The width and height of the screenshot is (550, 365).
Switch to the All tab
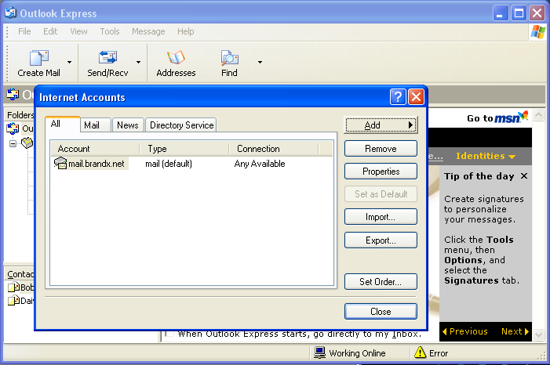click(63, 124)
